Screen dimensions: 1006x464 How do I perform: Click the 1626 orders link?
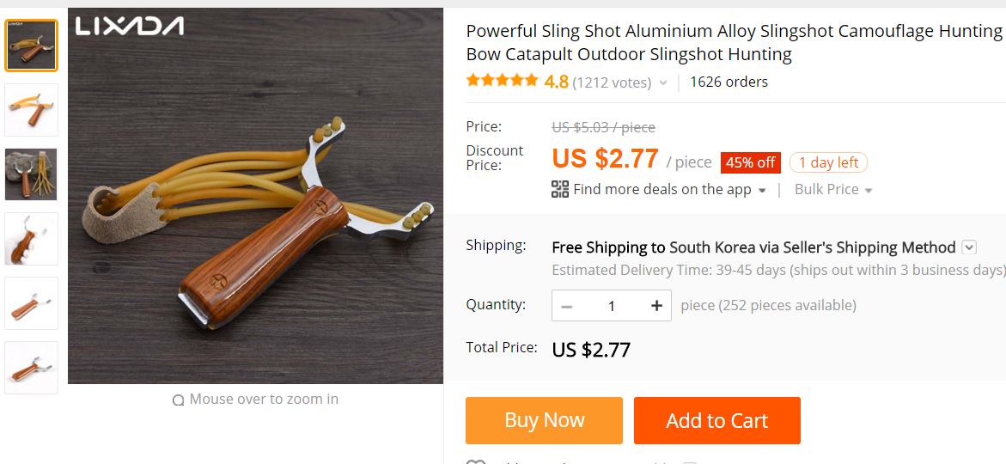coord(729,82)
